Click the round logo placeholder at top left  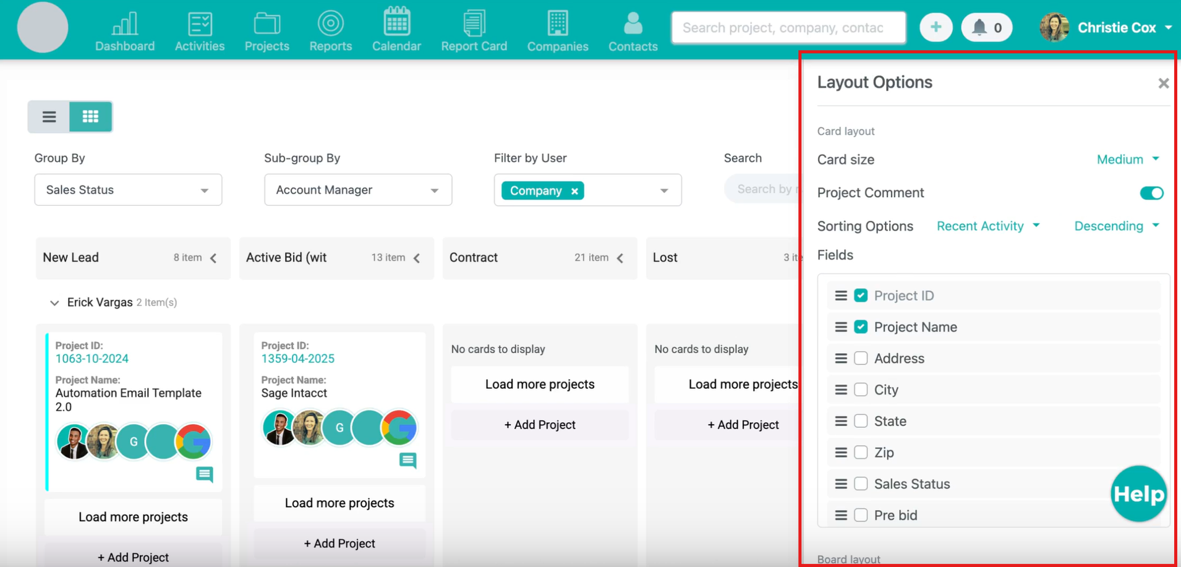pyautogui.click(x=43, y=27)
